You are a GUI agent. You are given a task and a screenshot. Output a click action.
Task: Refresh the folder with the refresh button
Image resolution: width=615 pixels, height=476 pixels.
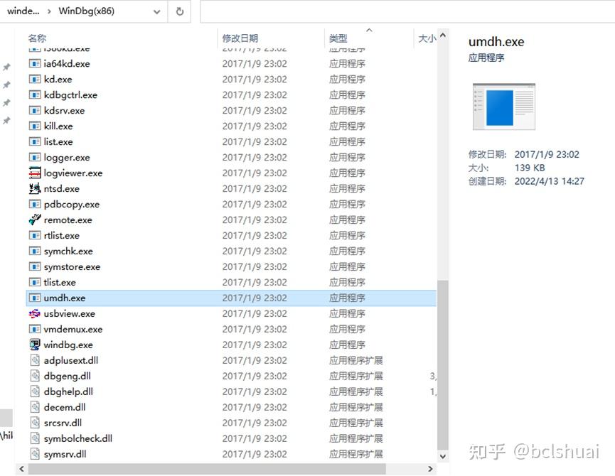(180, 11)
